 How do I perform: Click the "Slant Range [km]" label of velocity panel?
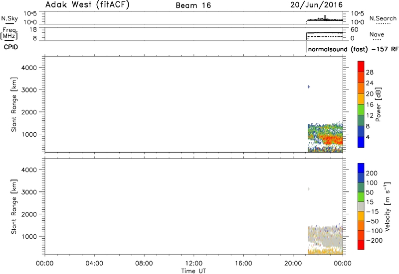(14, 206)
